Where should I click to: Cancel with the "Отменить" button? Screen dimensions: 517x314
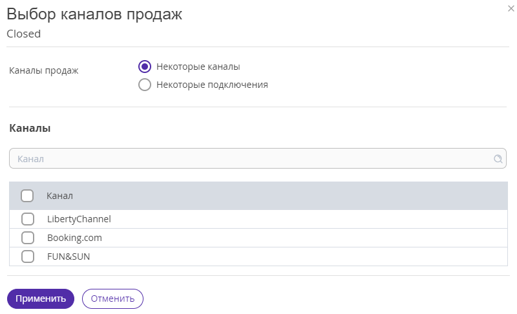coord(112,299)
